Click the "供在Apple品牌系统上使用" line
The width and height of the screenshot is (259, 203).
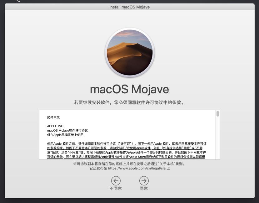click(x=65, y=135)
